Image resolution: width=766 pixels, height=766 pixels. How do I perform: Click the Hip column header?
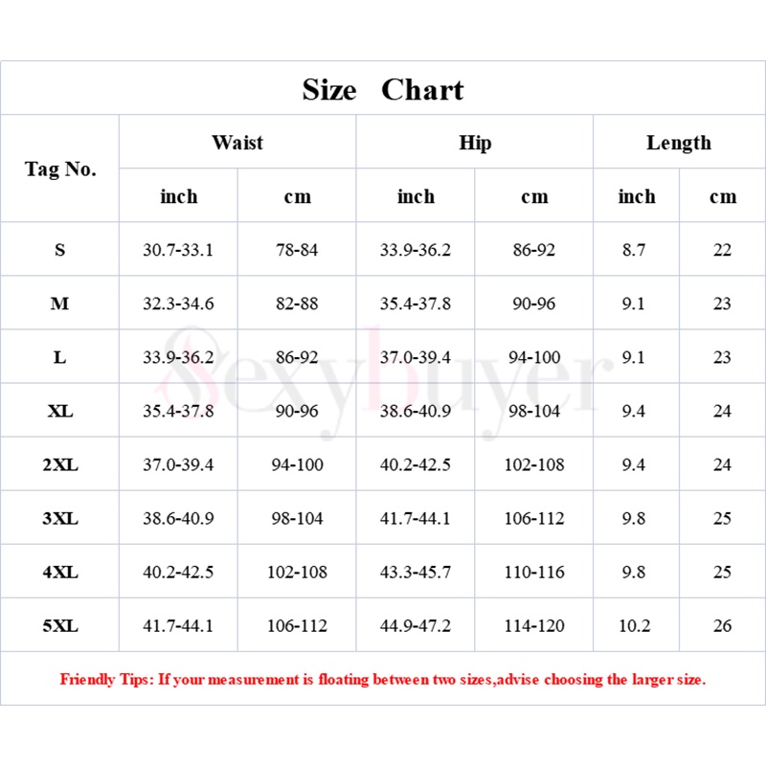pos(475,143)
